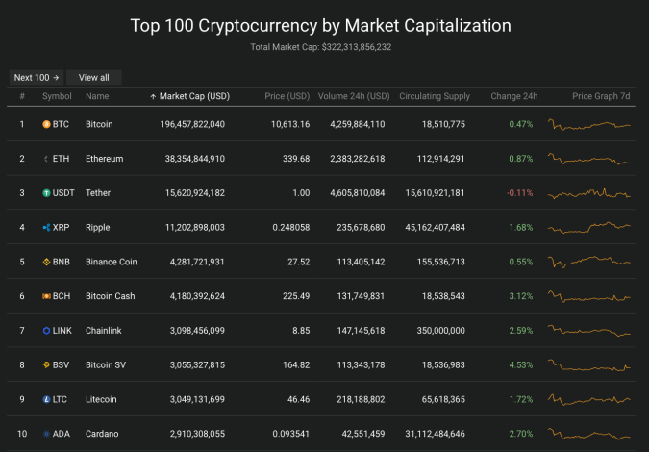
Task: Click Bitcoin SV's 4.53% change value
Action: coord(521,364)
